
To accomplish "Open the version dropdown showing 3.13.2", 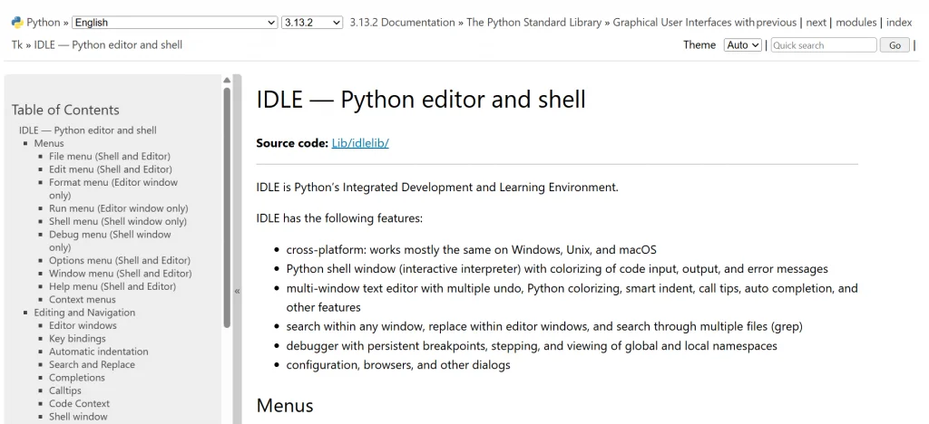I will point(312,23).
